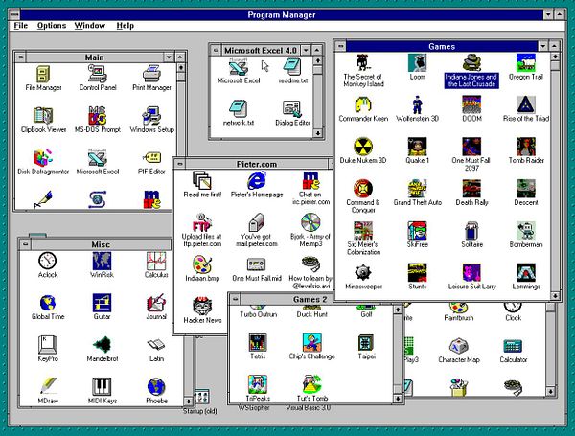This screenshot has height=436, width=575.
Task: Select Startup (old) minimized group icon
Action: click(200, 402)
